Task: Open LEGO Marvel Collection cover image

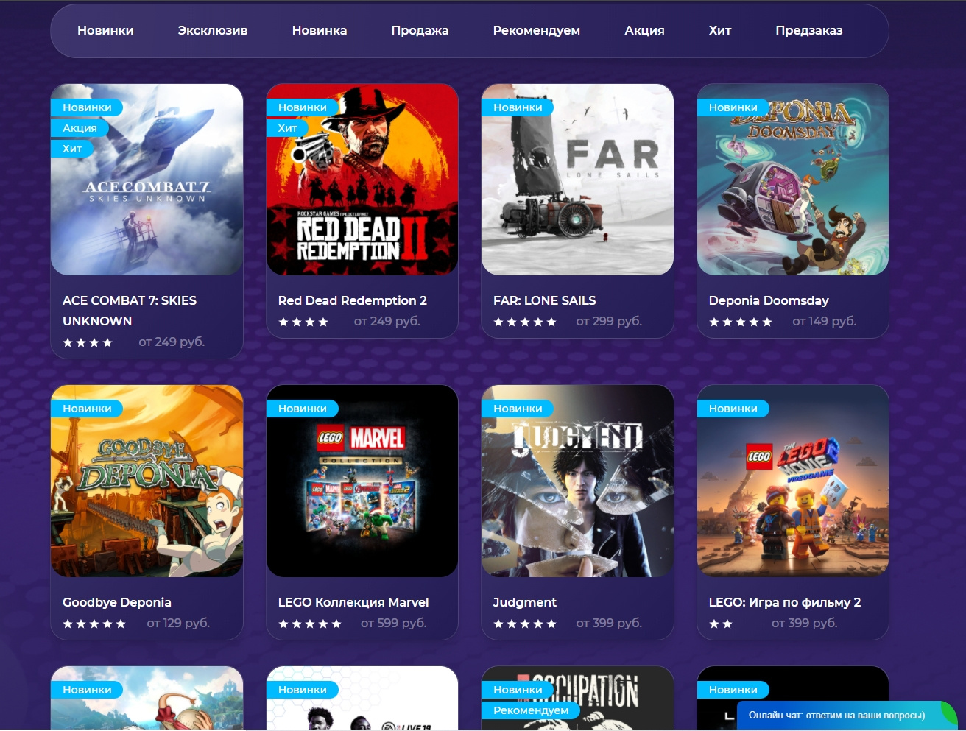Action: [x=362, y=481]
